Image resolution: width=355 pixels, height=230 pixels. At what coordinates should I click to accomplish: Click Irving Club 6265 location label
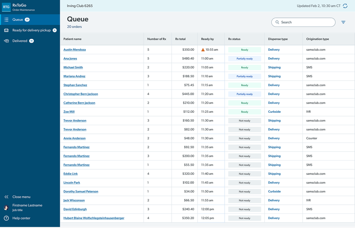80,6
